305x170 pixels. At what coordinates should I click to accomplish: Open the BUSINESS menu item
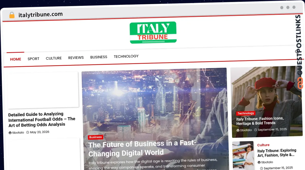[x=99, y=57]
